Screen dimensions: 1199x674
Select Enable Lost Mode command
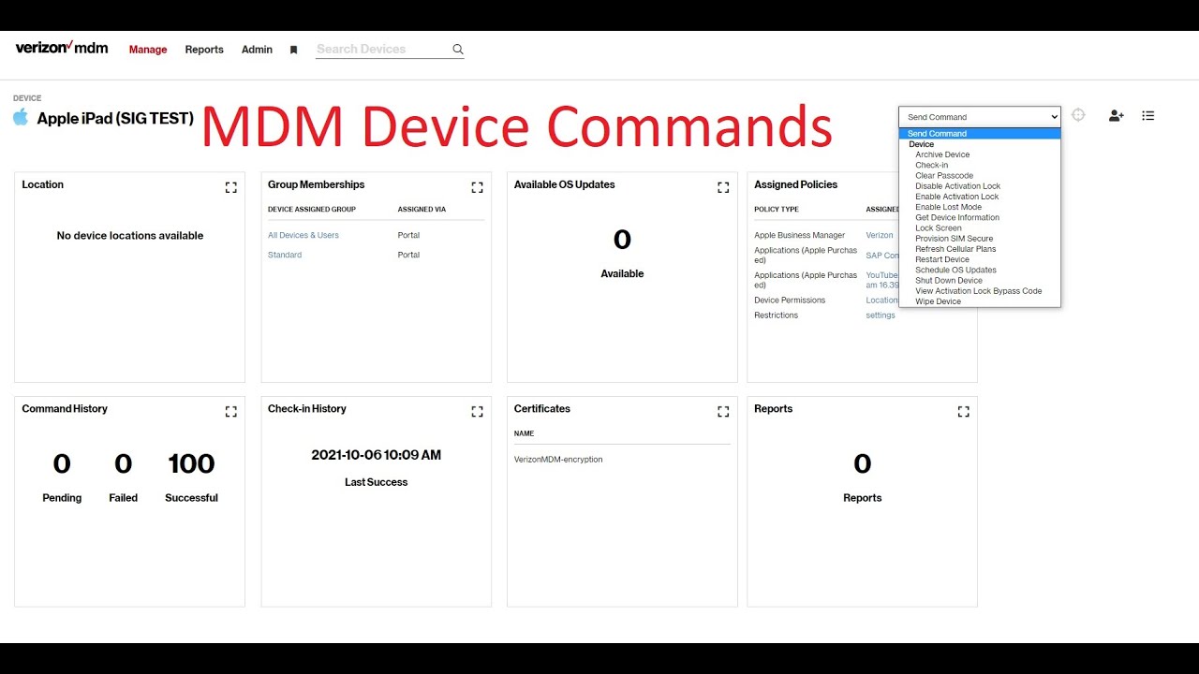949,207
